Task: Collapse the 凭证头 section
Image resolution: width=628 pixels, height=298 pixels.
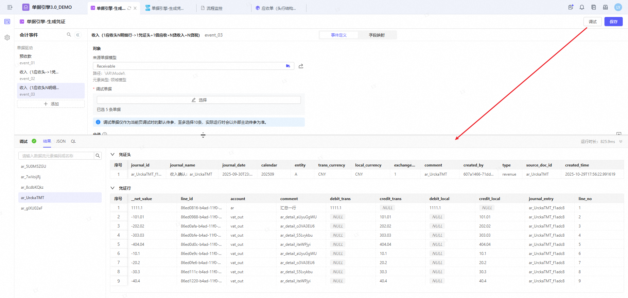Action: (113, 154)
